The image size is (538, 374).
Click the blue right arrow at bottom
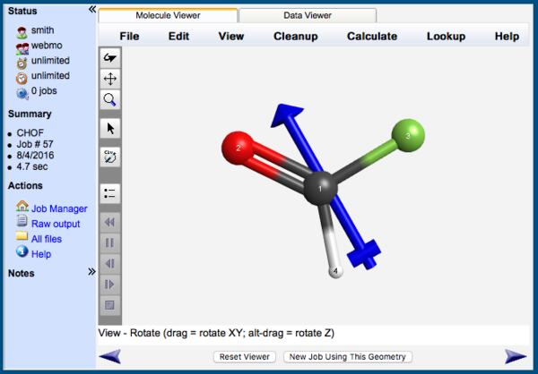coord(516,356)
